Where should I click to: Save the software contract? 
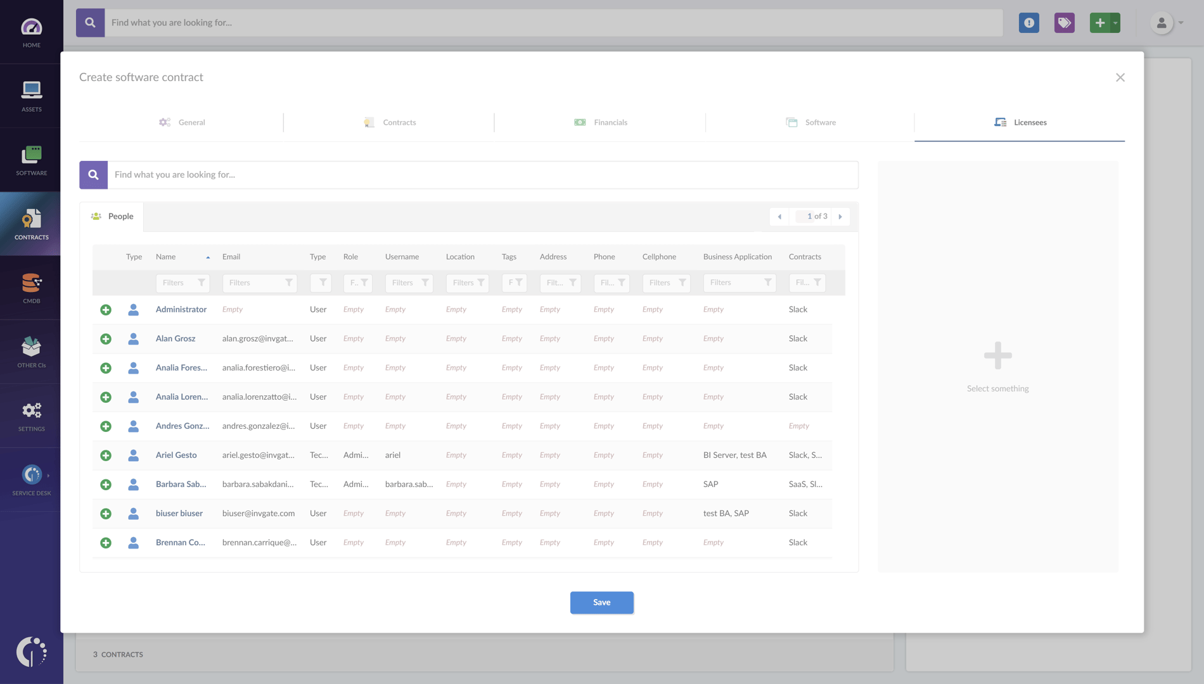601,602
